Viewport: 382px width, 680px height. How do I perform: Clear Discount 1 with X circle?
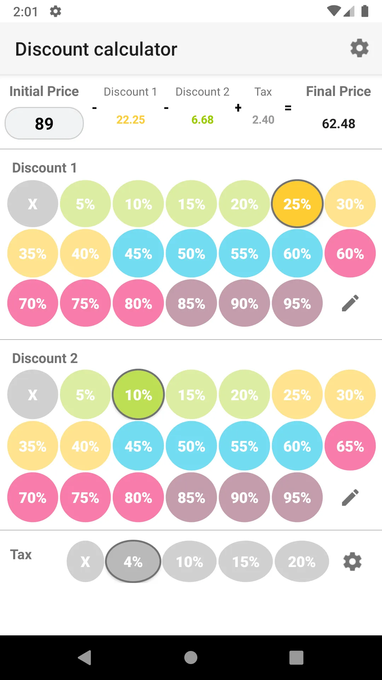pyautogui.click(x=33, y=204)
